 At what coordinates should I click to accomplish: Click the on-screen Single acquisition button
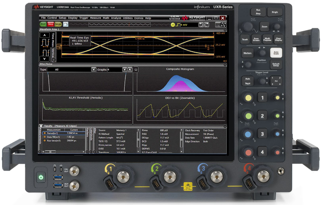(58, 24)
